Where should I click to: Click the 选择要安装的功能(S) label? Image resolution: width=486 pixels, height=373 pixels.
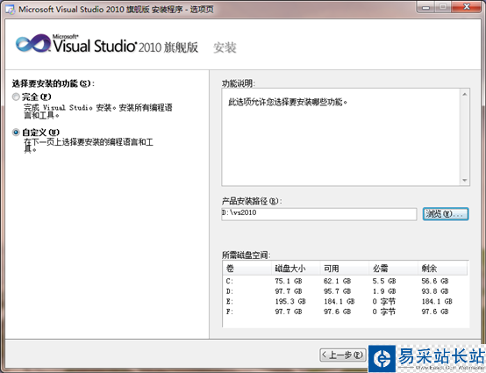53,83
